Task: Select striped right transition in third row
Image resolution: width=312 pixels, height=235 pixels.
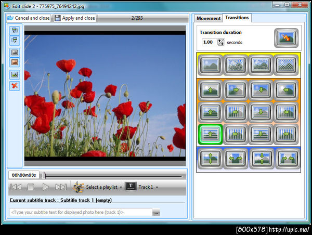Action: coord(236,112)
